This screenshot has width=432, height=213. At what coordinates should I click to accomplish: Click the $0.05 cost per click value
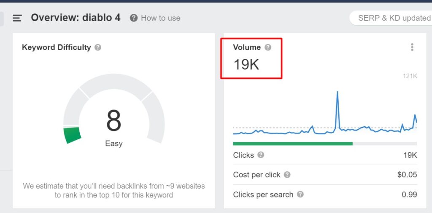[407, 175]
